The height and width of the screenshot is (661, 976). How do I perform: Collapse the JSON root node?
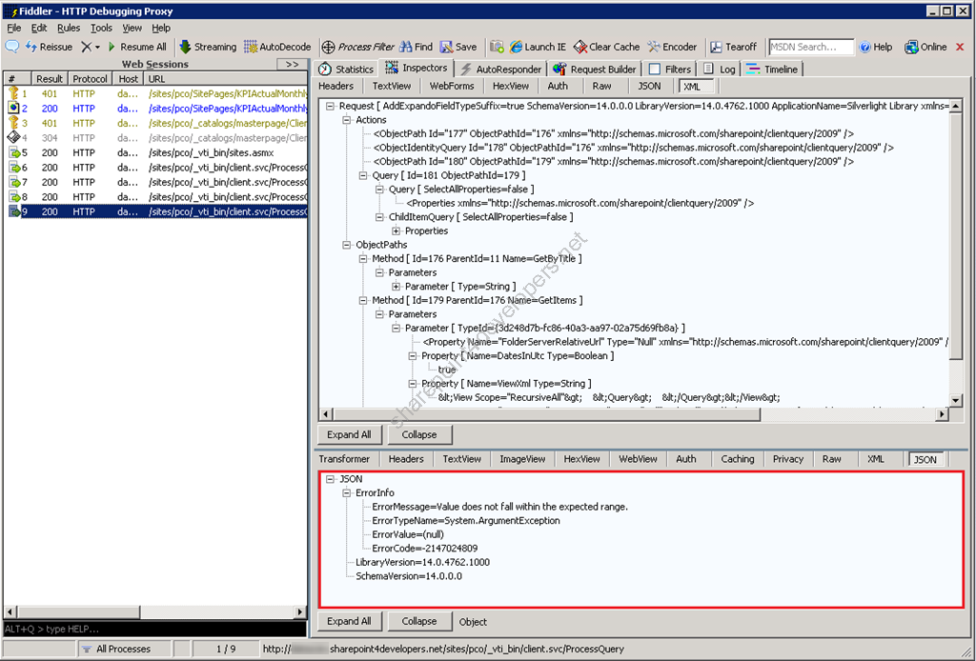click(331, 479)
